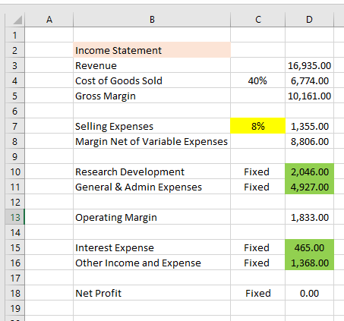The image size is (344, 321).
Task: Select the Research Development label
Action: (x=152, y=172)
